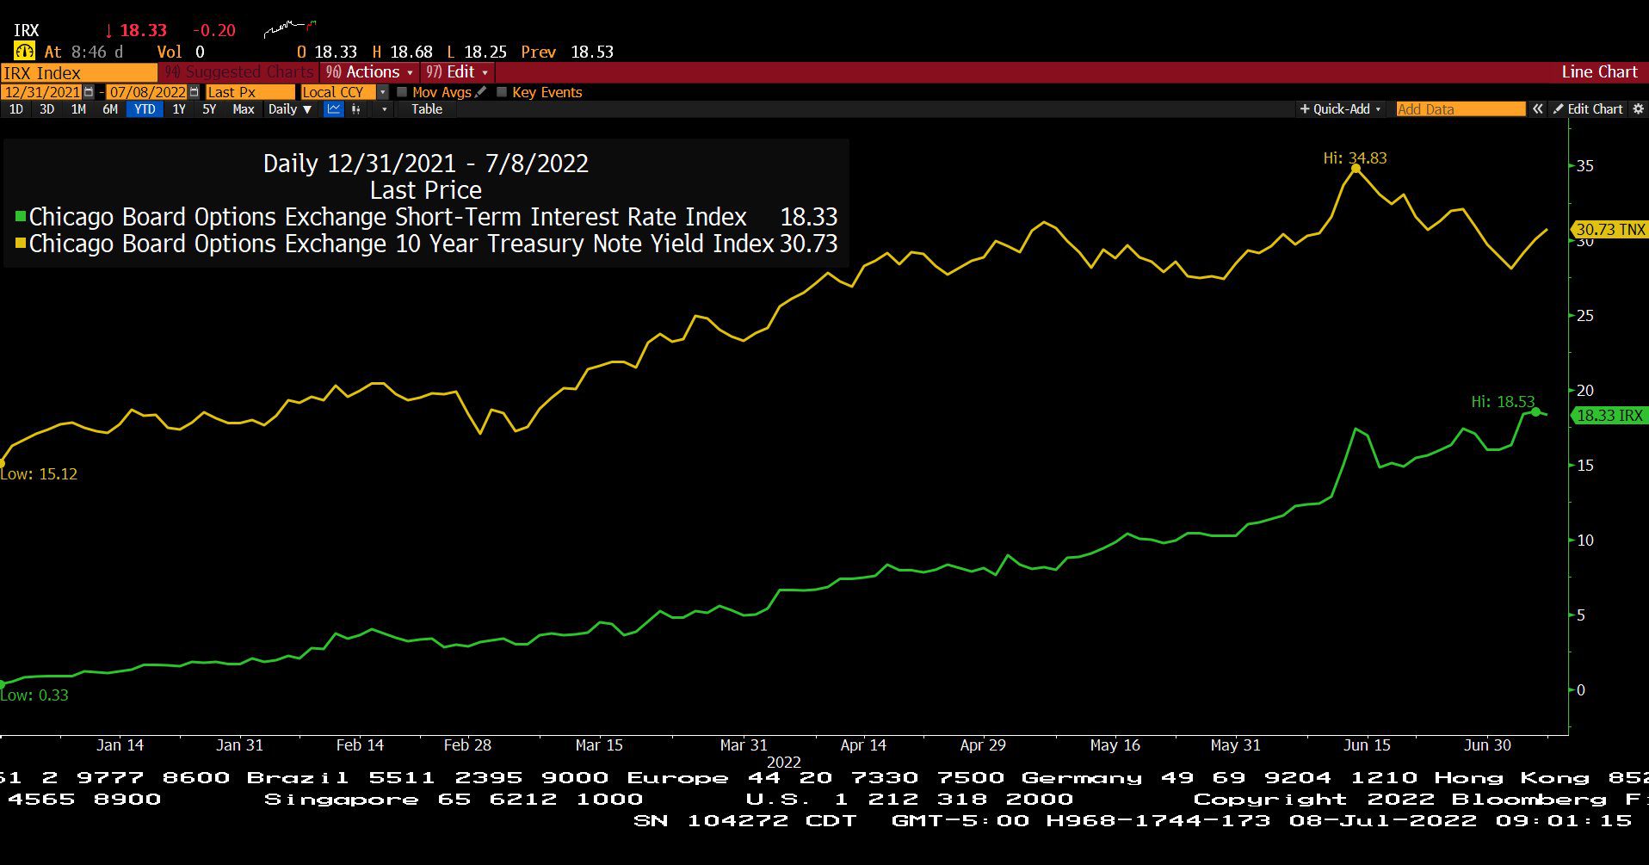Click the Last Px field
Screen dimensions: 1649x865
tap(250, 92)
